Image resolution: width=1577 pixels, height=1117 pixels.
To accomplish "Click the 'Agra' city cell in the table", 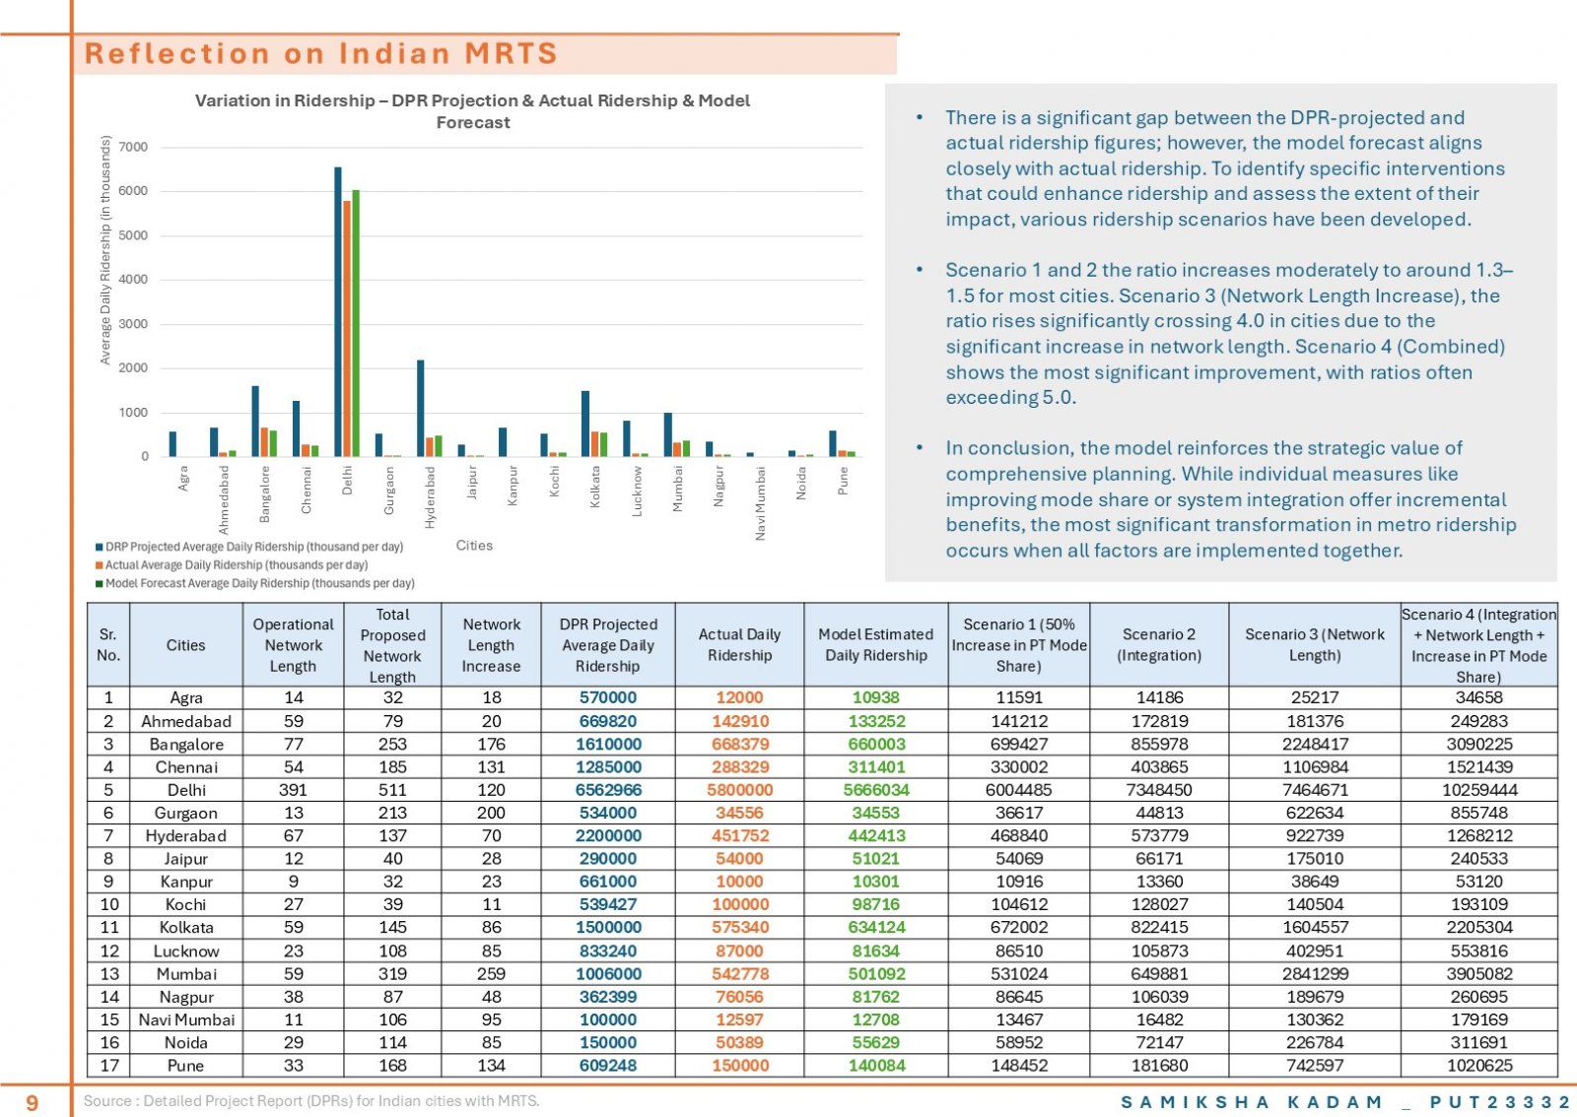I will click(x=186, y=697).
